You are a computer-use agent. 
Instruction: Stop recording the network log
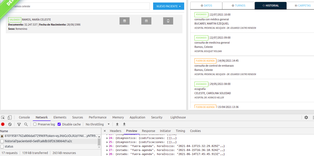click(x=3, y=124)
